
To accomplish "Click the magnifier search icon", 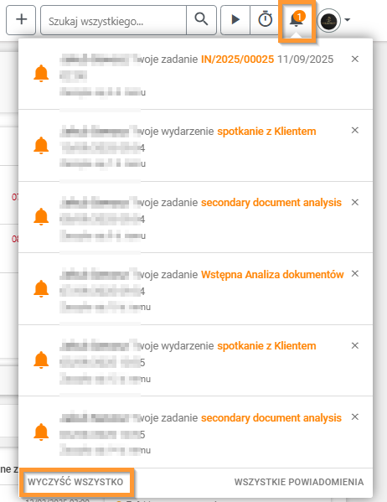I will (x=201, y=20).
